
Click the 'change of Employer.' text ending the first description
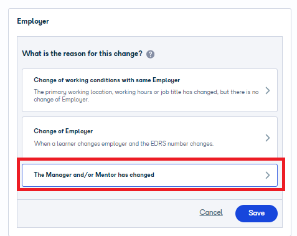pyautogui.click(x=61, y=100)
